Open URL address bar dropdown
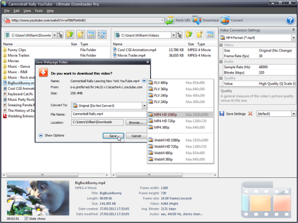 tap(162, 20)
